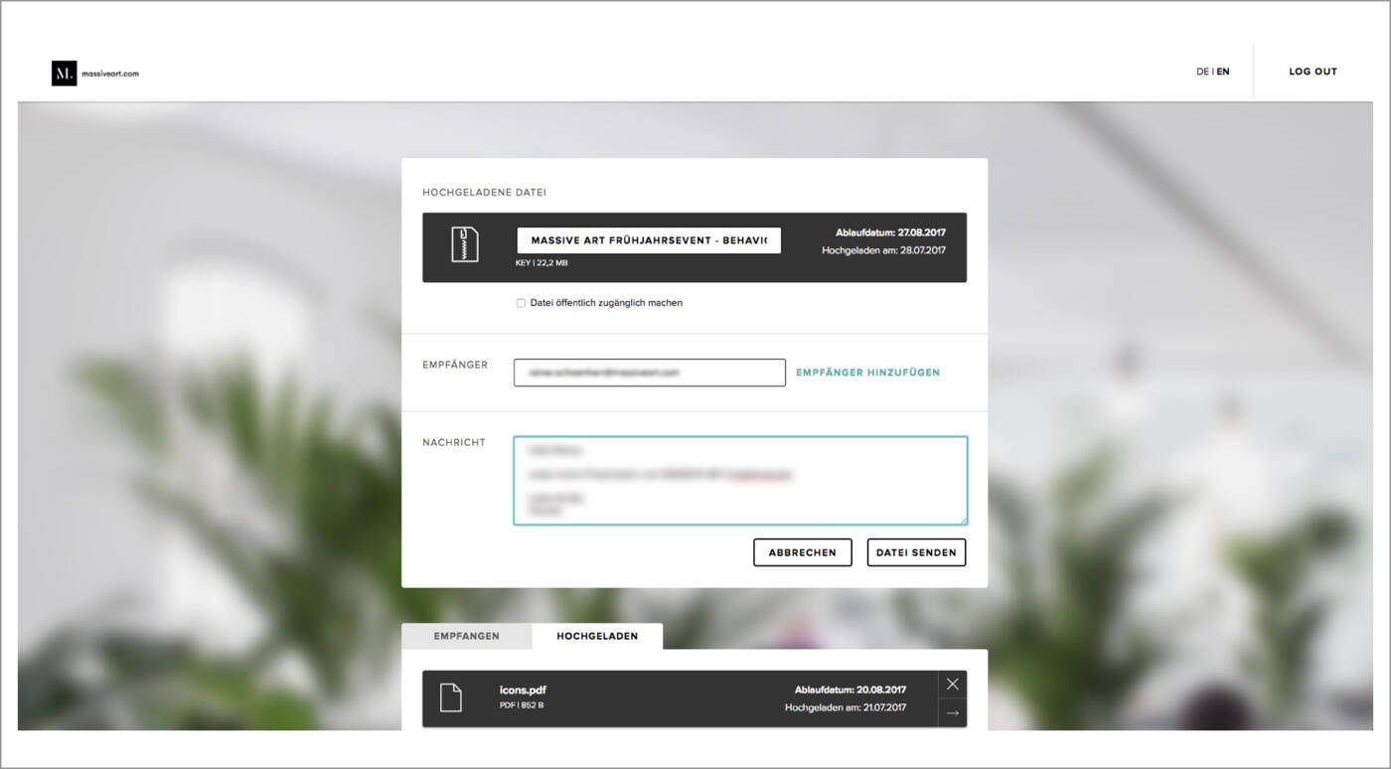Grab the resize handle of the Nachricht textarea
This screenshot has height=769, width=1391.
[962, 520]
